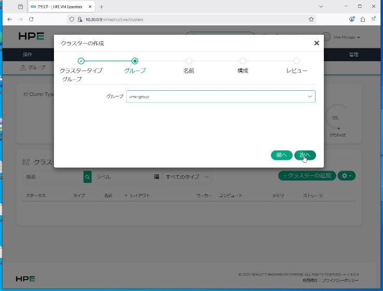Click the ラベル list icon

[x=156, y=177]
